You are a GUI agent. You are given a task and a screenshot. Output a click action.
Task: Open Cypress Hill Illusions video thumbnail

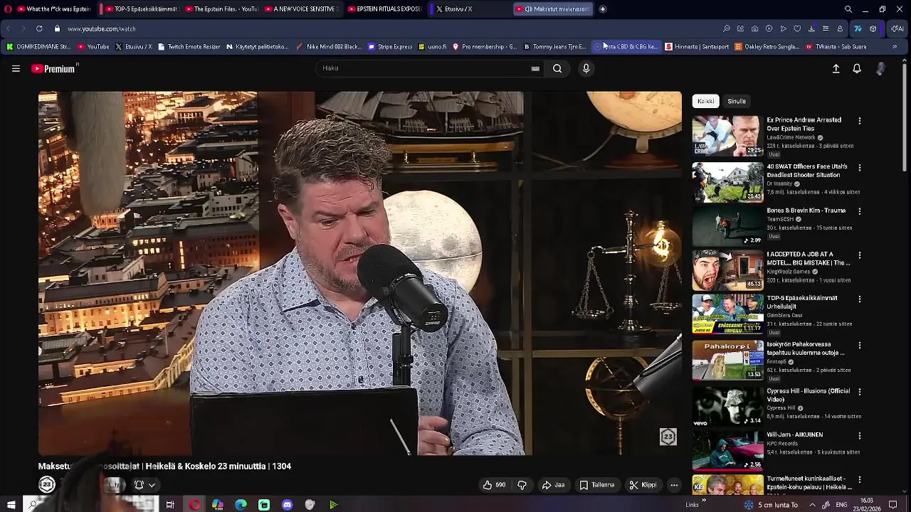coord(727,406)
